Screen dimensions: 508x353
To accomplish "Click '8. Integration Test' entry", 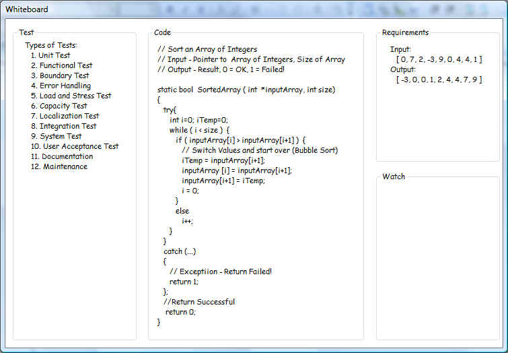I will point(64,126).
